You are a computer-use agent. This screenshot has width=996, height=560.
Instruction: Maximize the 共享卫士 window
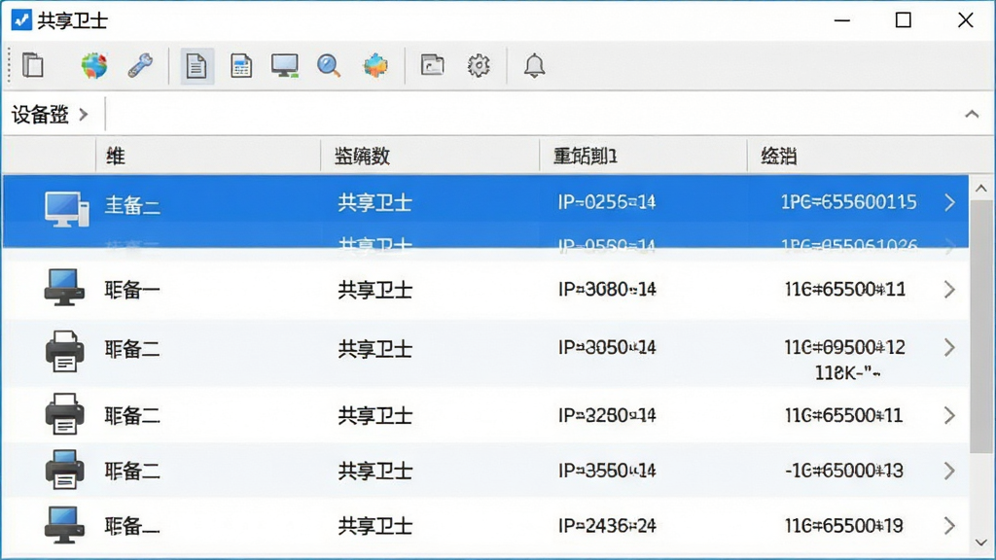click(x=904, y=20)
